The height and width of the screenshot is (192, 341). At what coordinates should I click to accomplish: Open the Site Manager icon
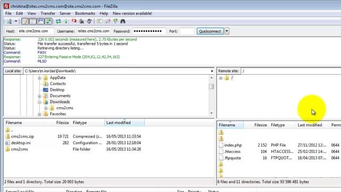coord(9,21)
